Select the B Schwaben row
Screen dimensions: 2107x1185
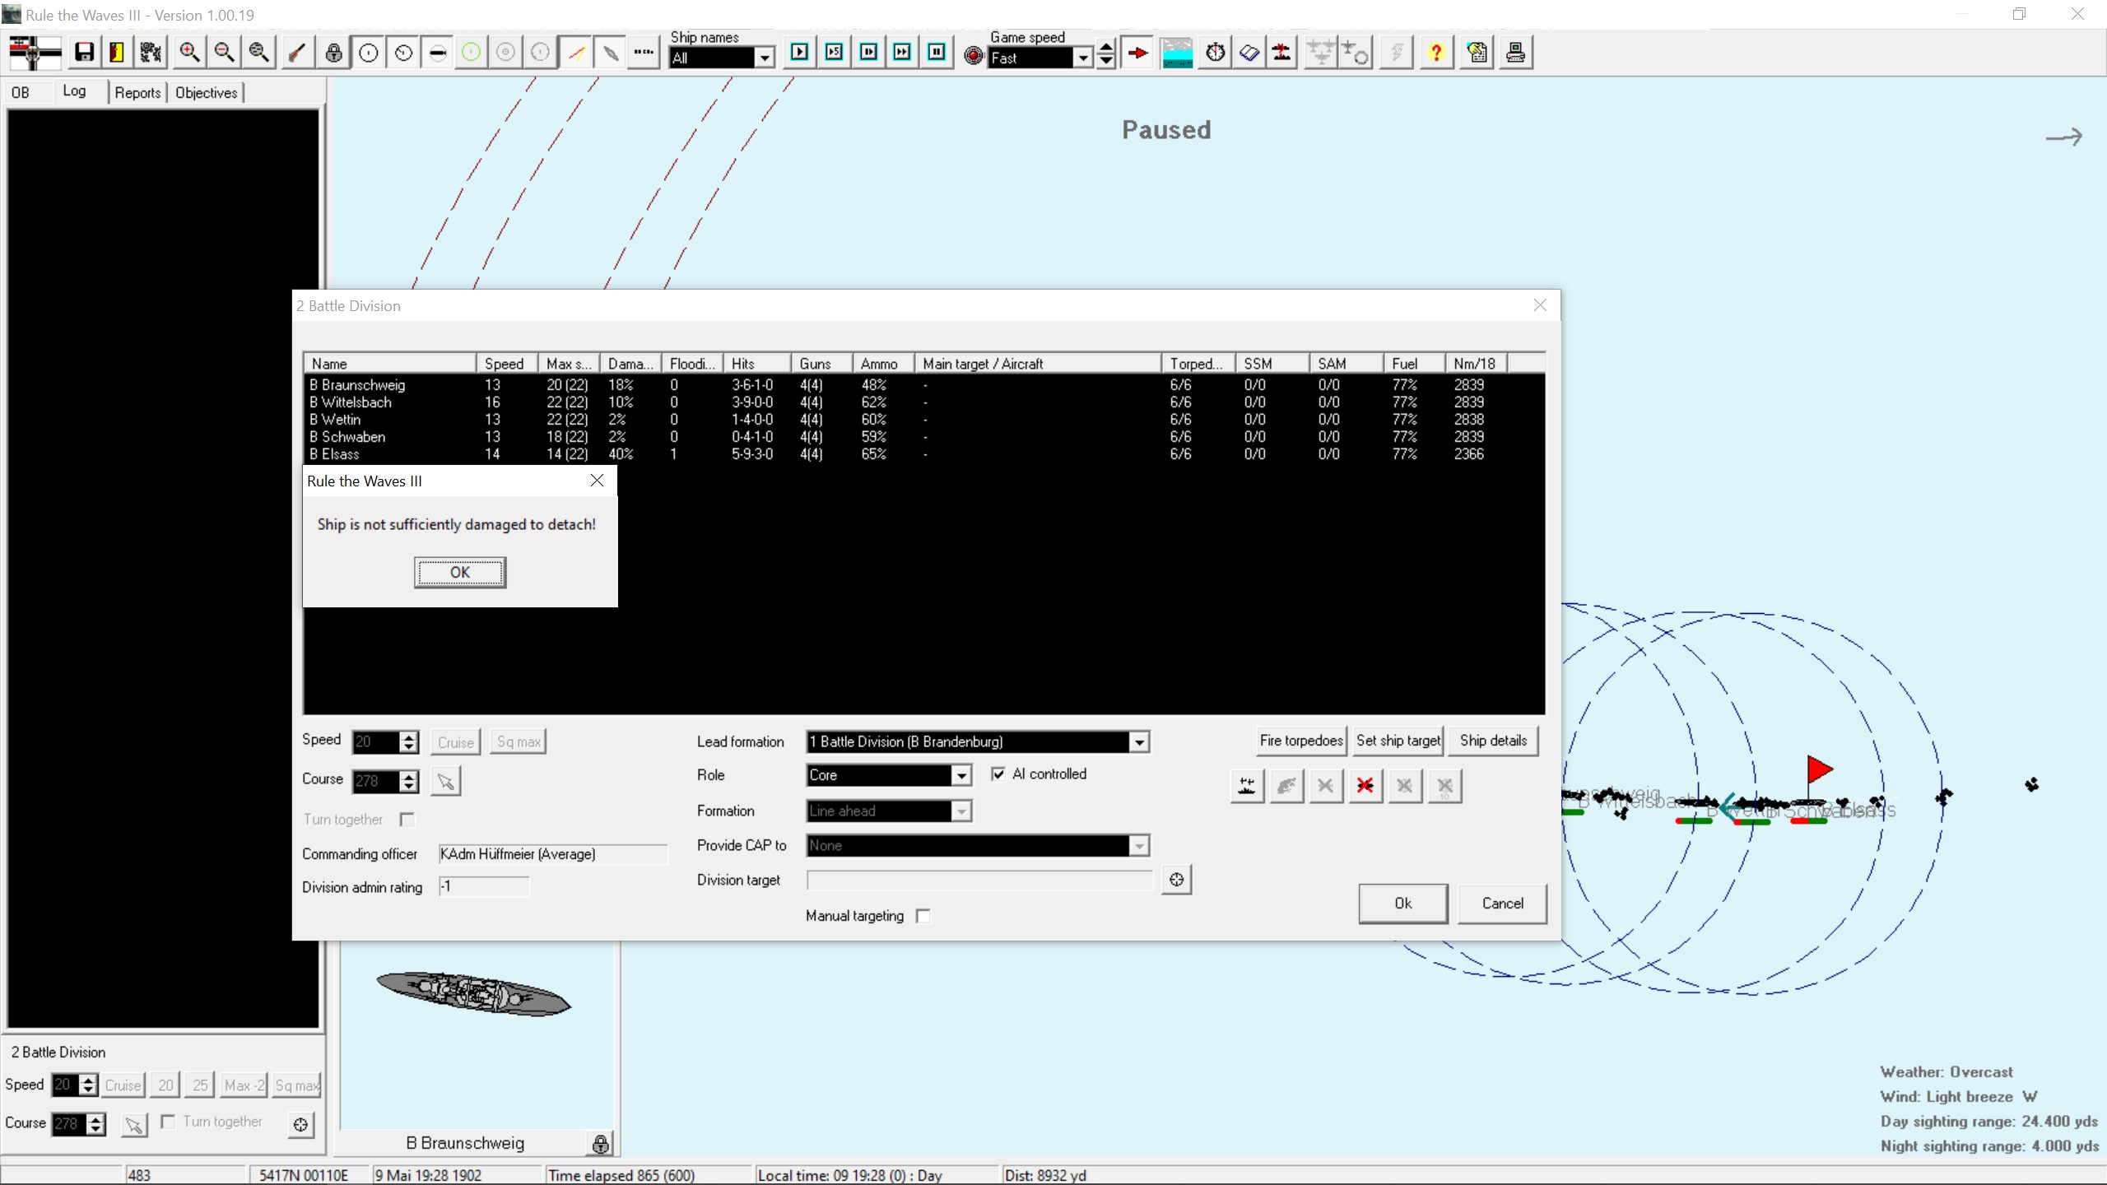pyautogui.click(x=923, y=437)
